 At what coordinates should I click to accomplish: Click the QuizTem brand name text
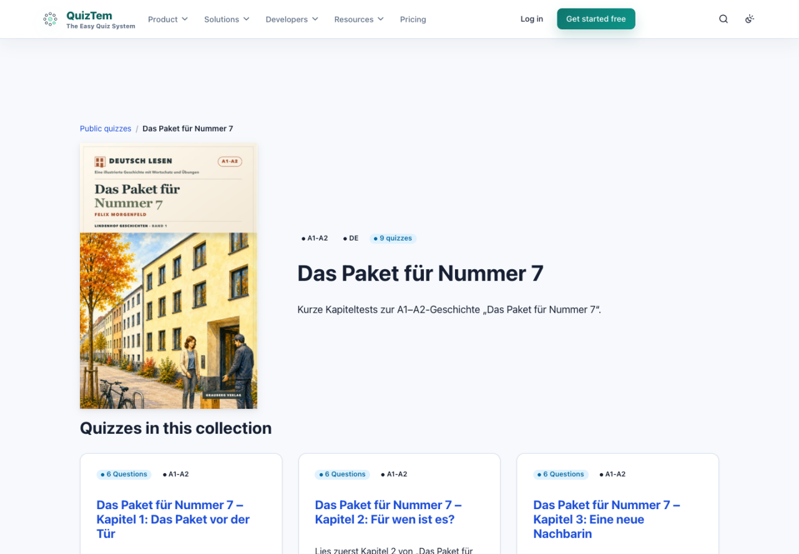point(89,16)
